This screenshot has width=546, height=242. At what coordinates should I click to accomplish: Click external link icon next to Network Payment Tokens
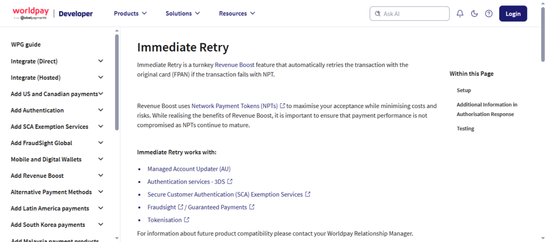[283, 105]
